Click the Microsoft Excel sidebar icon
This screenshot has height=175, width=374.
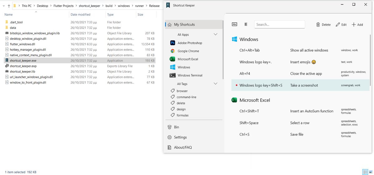pyautogui.click(x=172, y=59)
